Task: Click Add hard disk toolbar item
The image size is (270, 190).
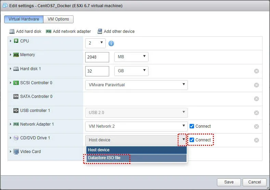Action: [x=25, y=31]
